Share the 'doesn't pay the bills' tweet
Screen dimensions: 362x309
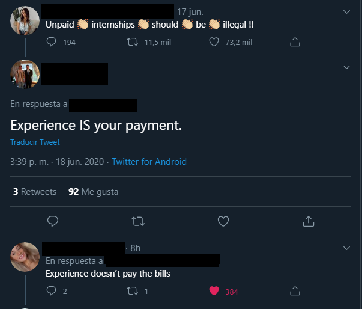pos(295,291)
